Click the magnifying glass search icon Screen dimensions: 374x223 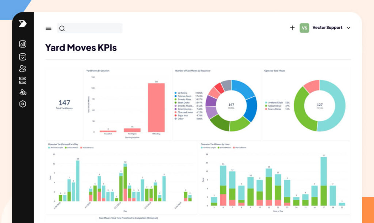click(x=62, y=28)
